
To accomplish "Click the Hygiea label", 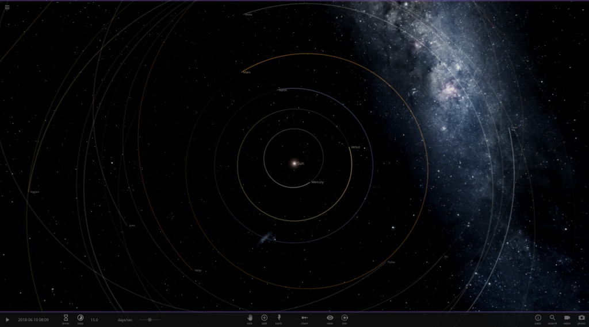I will coord(35,192).
